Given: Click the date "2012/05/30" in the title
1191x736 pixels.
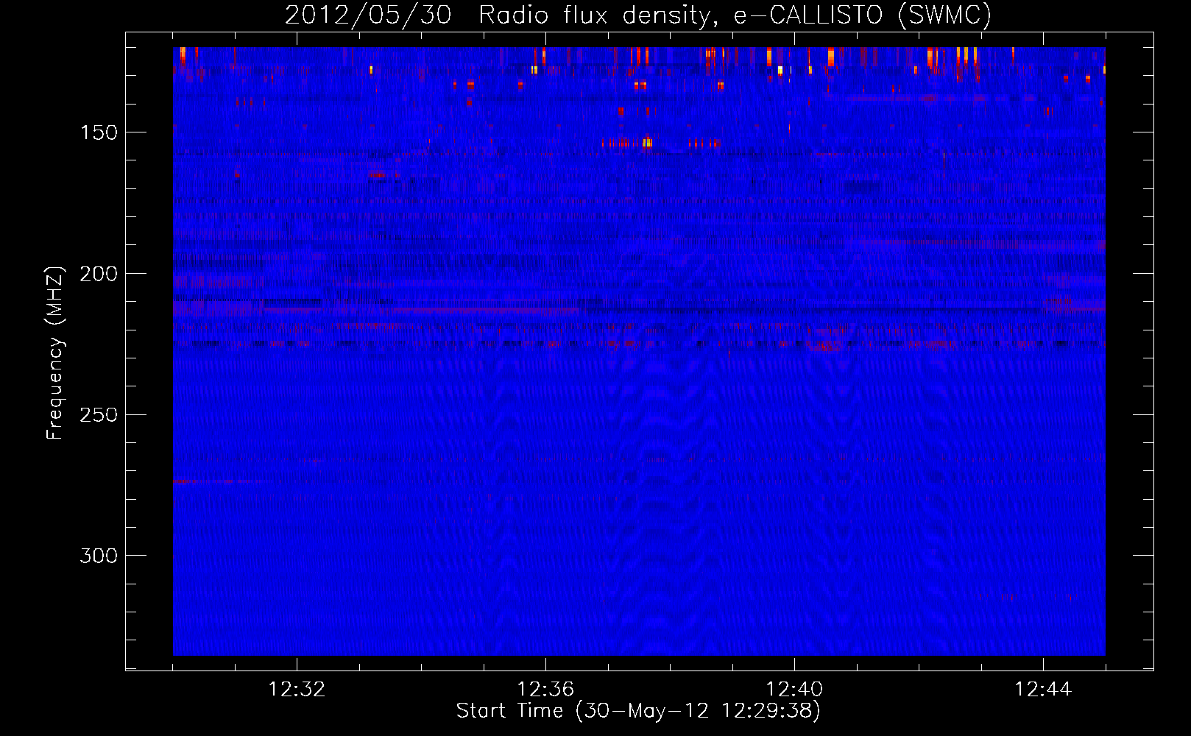Looking at the screenshot, I should click(x=368, y=15).
